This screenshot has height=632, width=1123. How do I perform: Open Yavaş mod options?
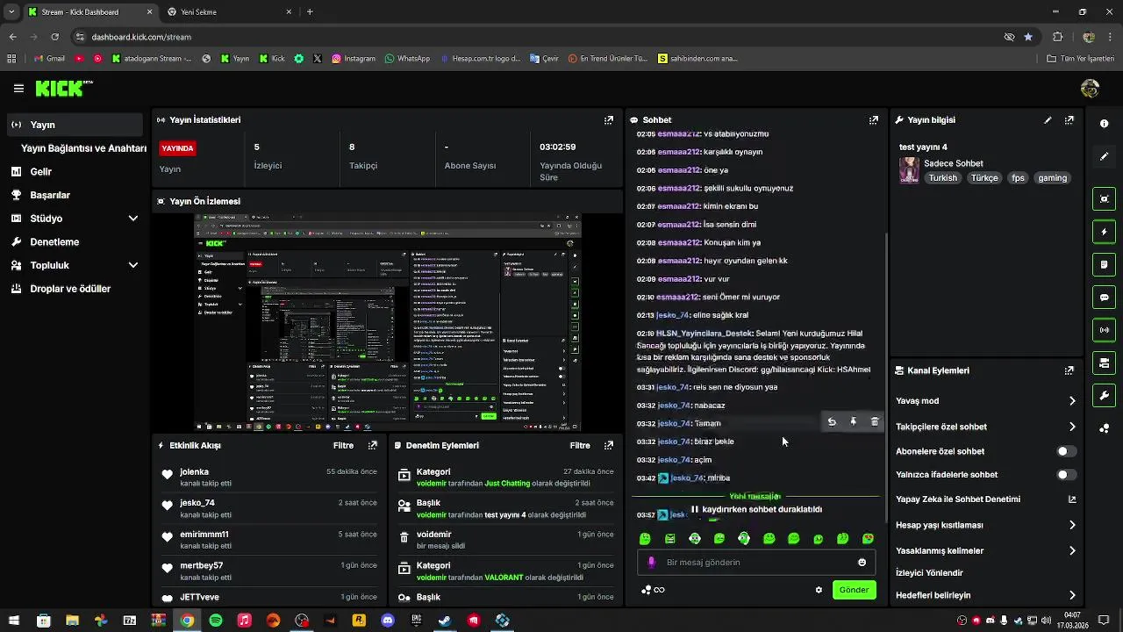(986, 401)
